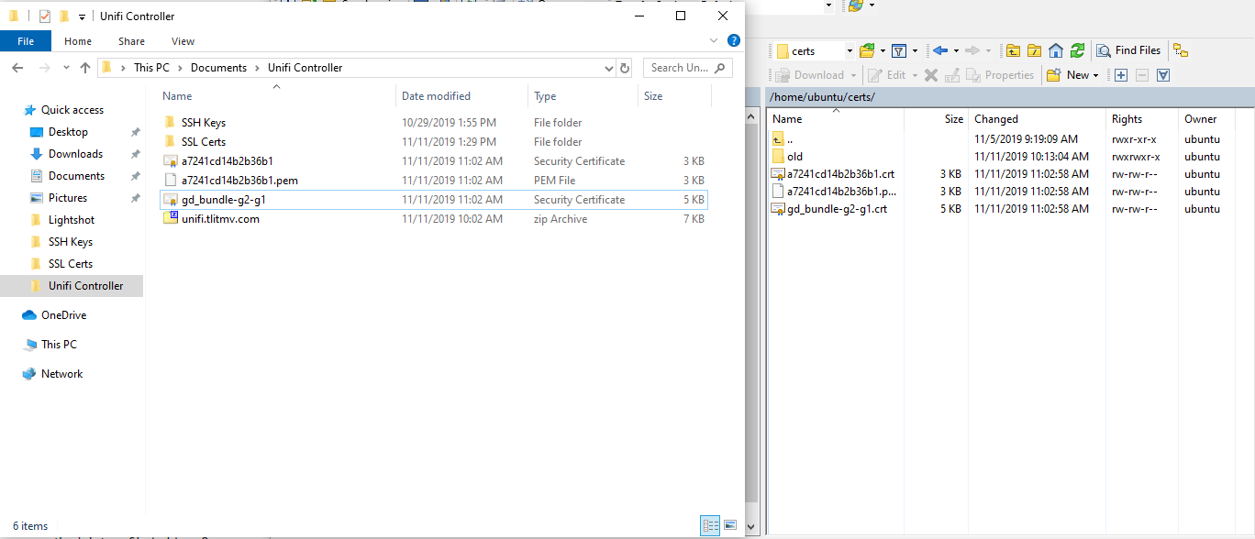This screenshot has height=539, width=1255.
Task: Click the remote parent directory icon
Action: [x=1013, y=50]
